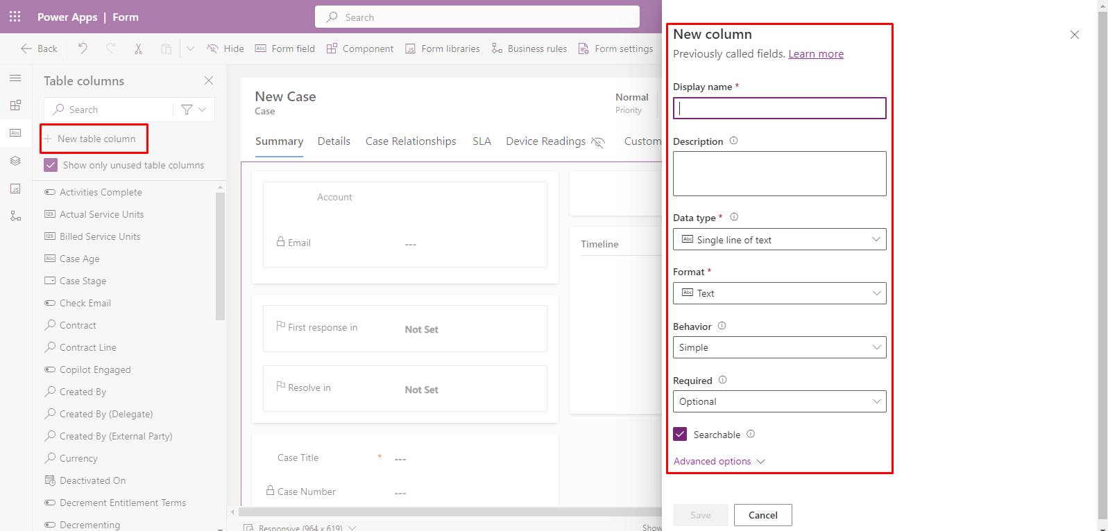Open the column filter dropdown
This screenshot has height=531, width=1108.
pyautogui.click(x=194, y=110)
